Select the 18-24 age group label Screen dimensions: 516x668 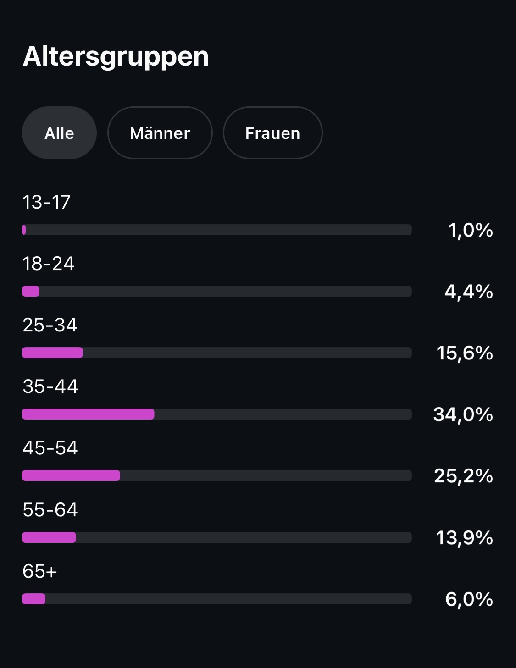48,264
